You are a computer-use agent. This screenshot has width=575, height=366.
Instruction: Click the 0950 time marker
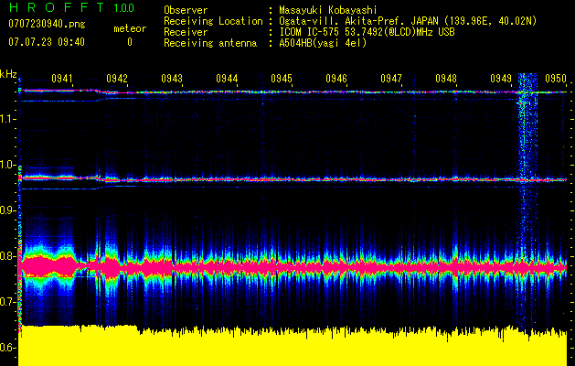click(x=556, y=80)
